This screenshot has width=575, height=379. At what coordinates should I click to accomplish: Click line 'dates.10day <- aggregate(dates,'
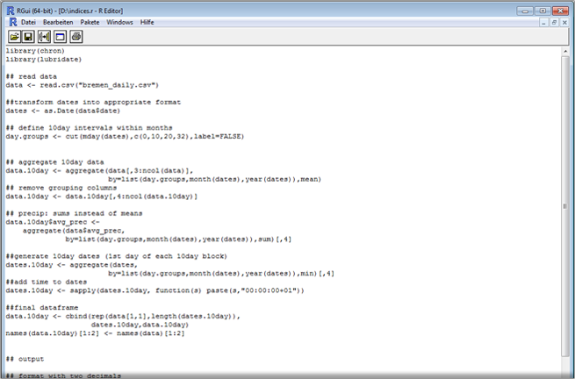[71, 265]
